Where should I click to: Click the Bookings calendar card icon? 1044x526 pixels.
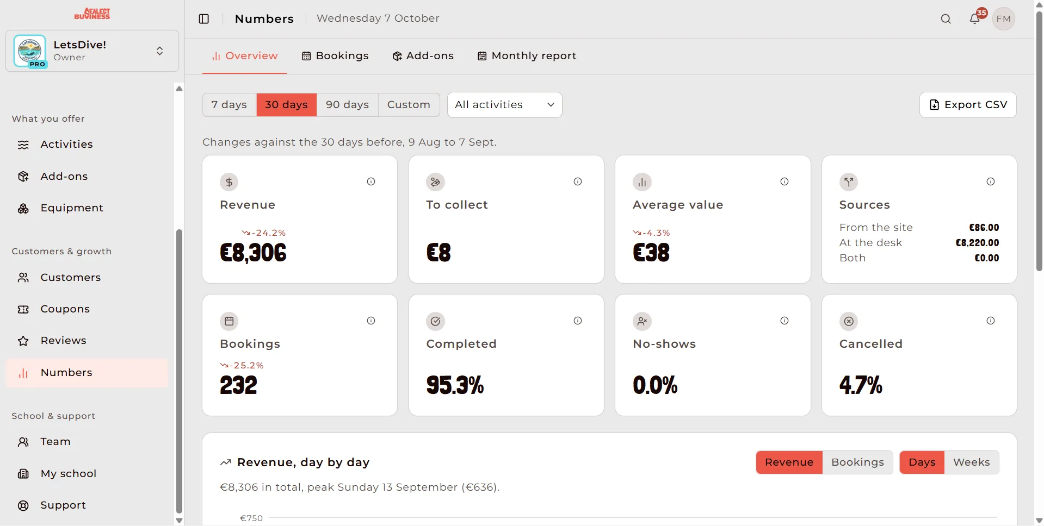(229, 321)
